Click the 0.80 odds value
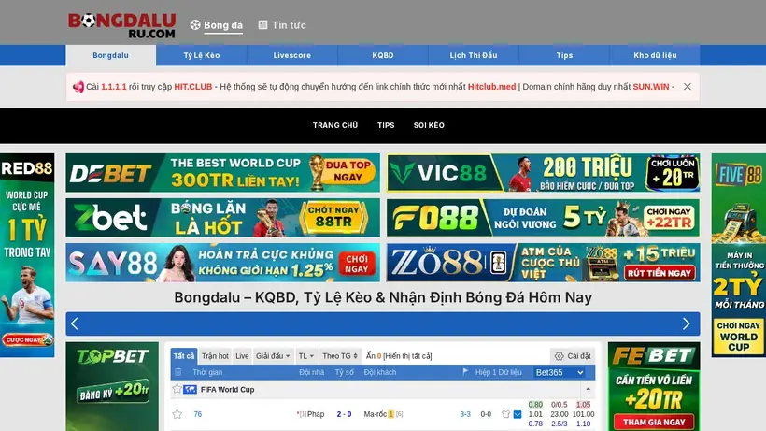 (535, 405)
